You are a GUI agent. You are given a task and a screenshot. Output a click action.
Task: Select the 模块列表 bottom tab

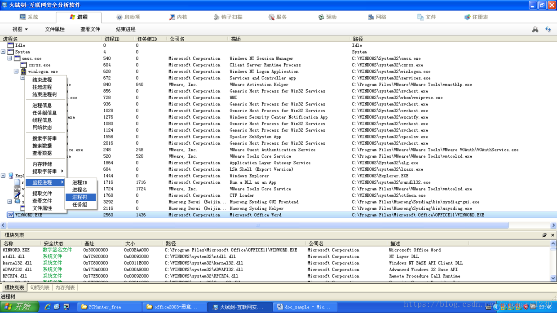(14, 287)
